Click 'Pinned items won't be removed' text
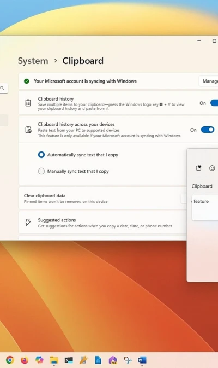This screenshot has width=218, height=368. 66,201
